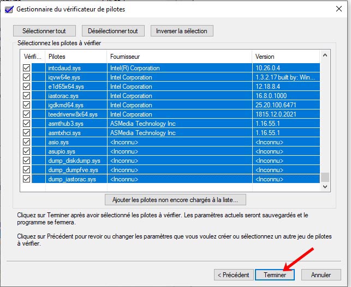Click Inconnu supplier in asio.sys row

click(124, 142)
